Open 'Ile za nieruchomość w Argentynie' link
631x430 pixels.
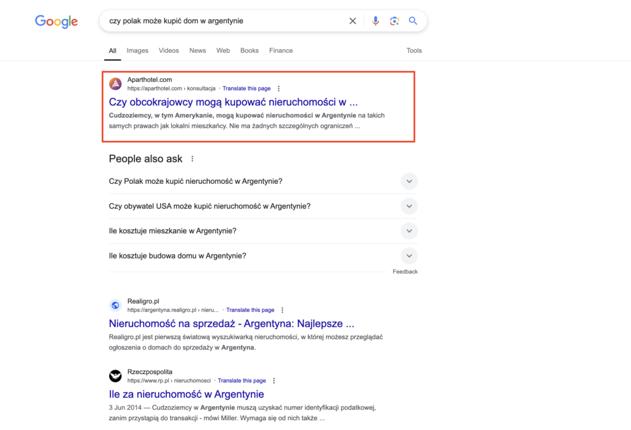pyautogui.click(x=186, y=394)
